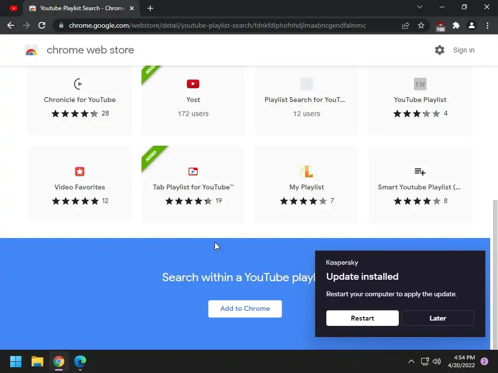Click the Kaspersky label in popup
498x373 pixels.
tap(342, 263)
